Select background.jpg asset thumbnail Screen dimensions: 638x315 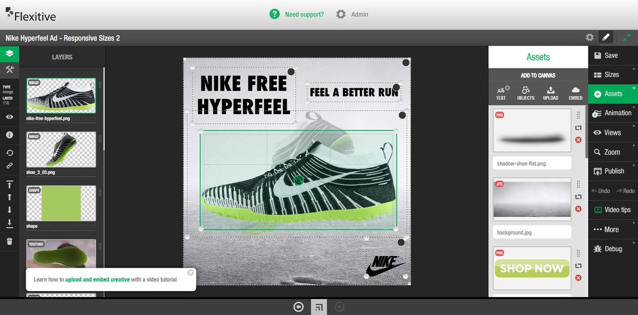(532, 199)
